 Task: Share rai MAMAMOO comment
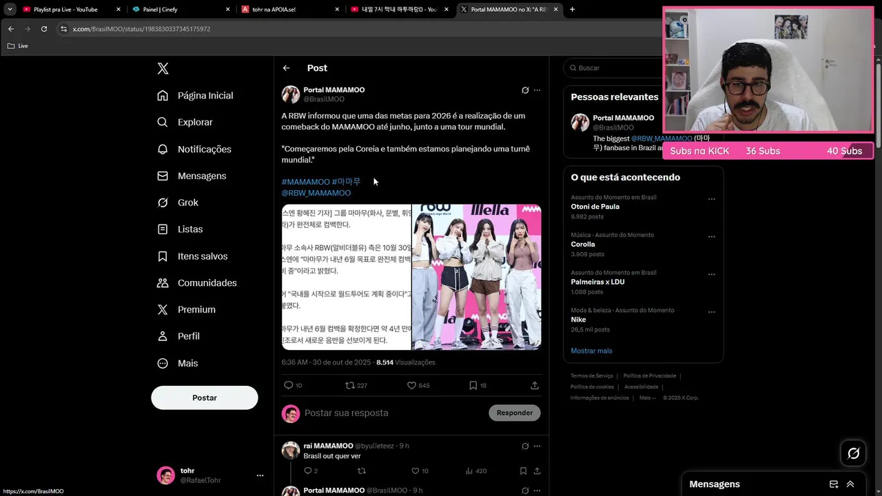coord(536,471)
